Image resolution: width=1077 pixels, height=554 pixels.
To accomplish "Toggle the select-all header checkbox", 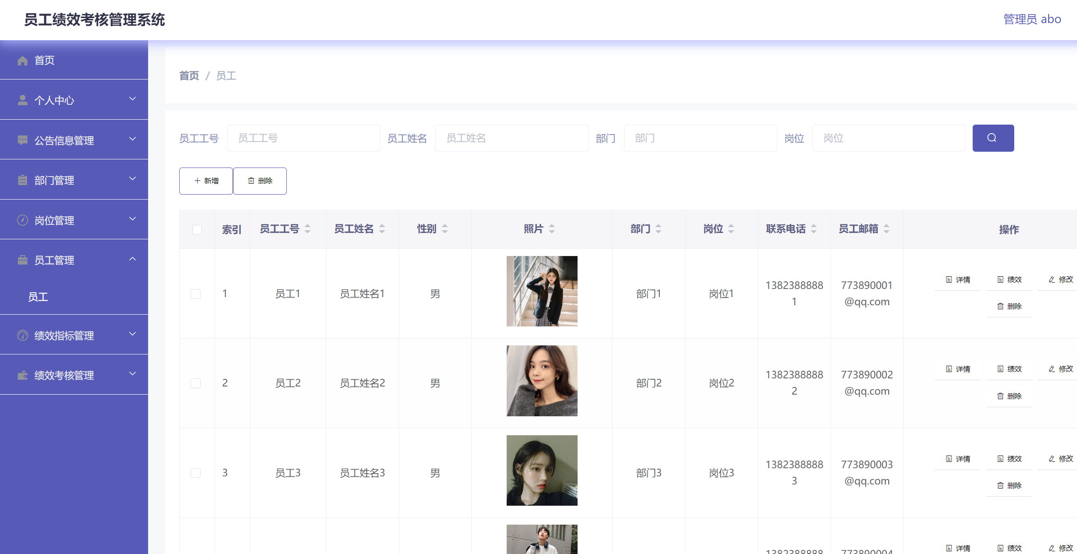I will 197,229.
